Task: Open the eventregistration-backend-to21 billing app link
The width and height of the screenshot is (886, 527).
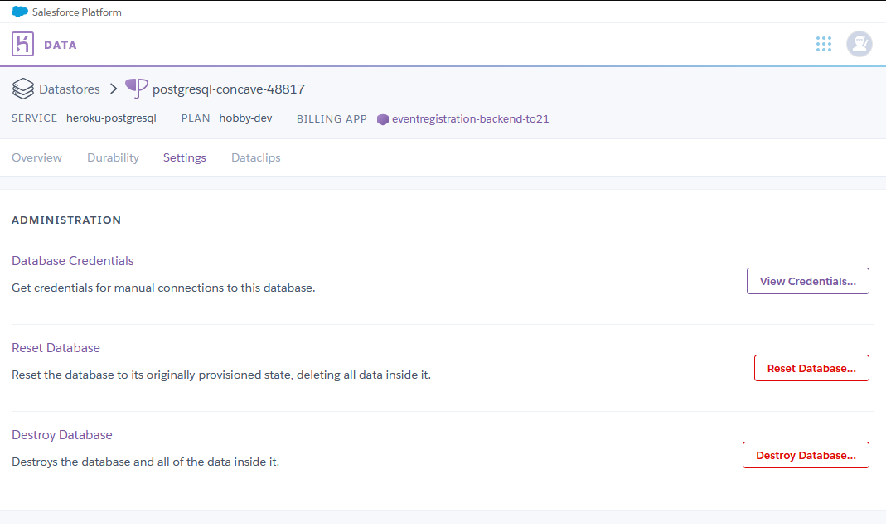Action: (470, 119)
